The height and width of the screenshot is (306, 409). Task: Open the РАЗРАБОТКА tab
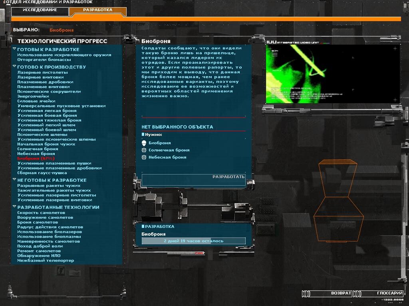point(98,11)
